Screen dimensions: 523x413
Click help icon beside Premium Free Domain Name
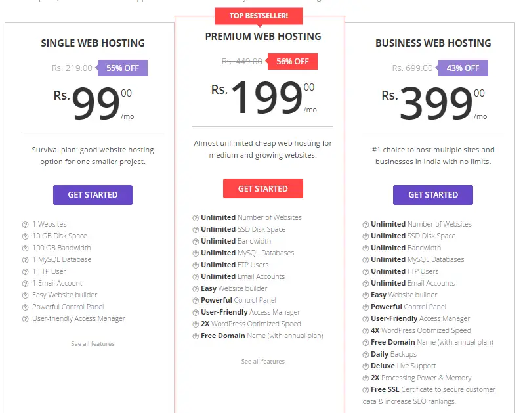pyautogui.click(x=196, y=336)
